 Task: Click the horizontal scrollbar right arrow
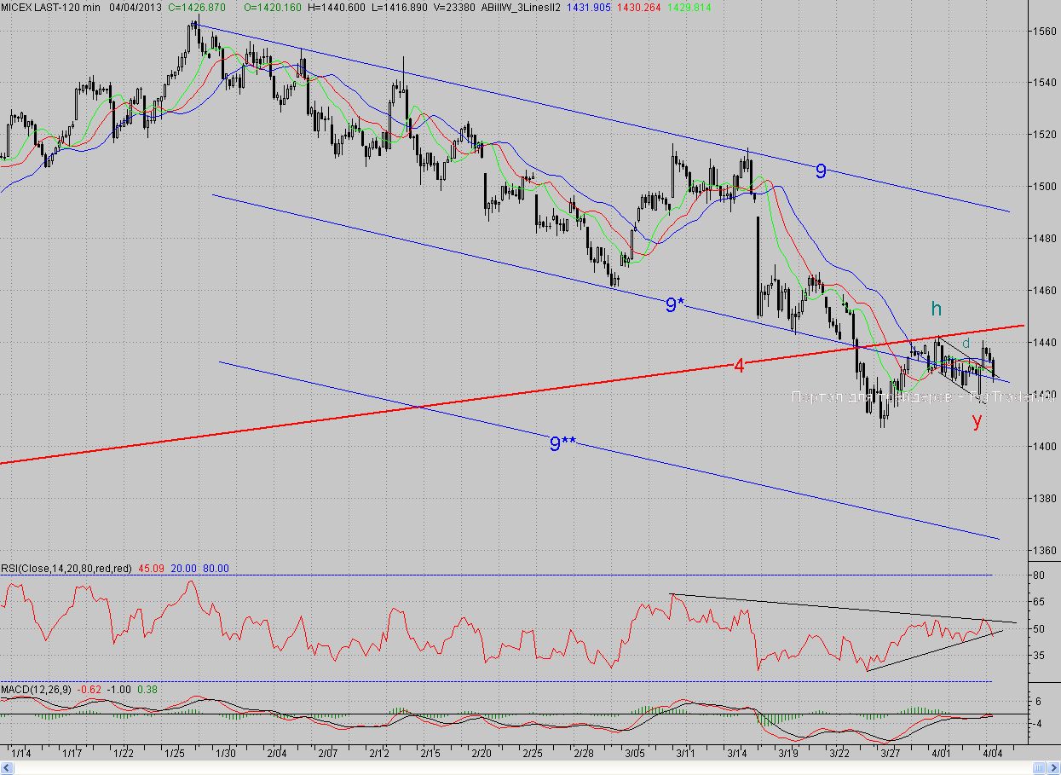(1053, 769)
